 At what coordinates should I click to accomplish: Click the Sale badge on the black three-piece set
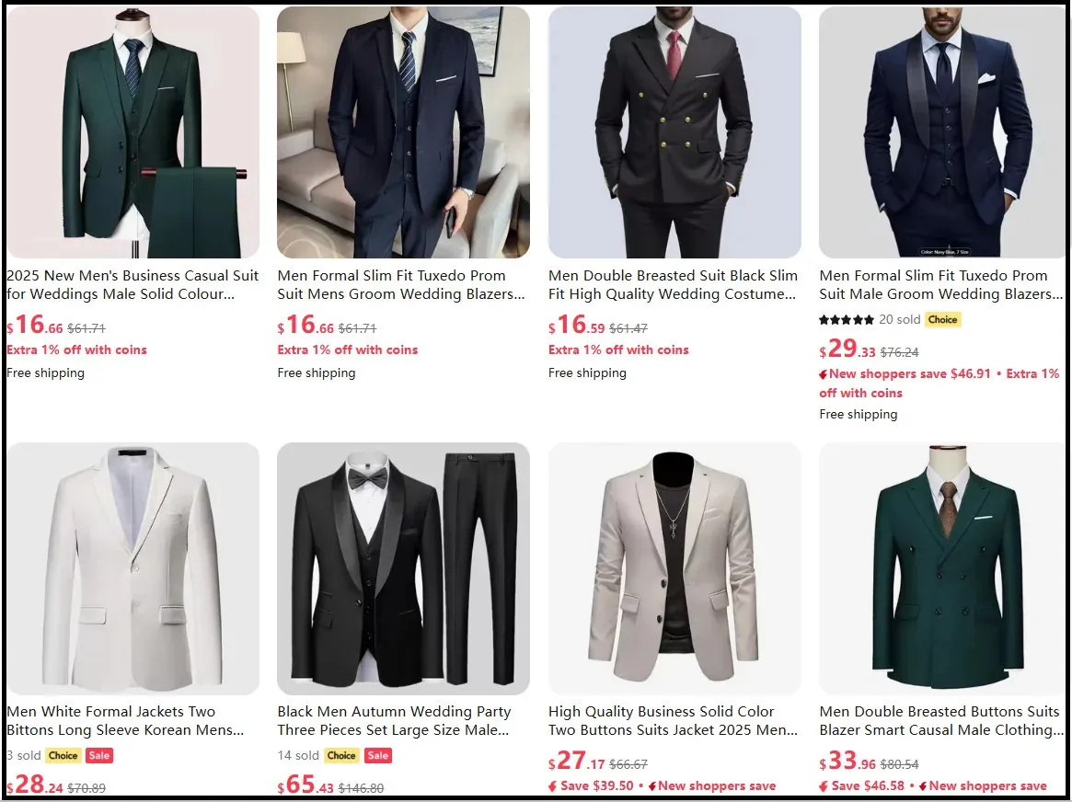378,756
